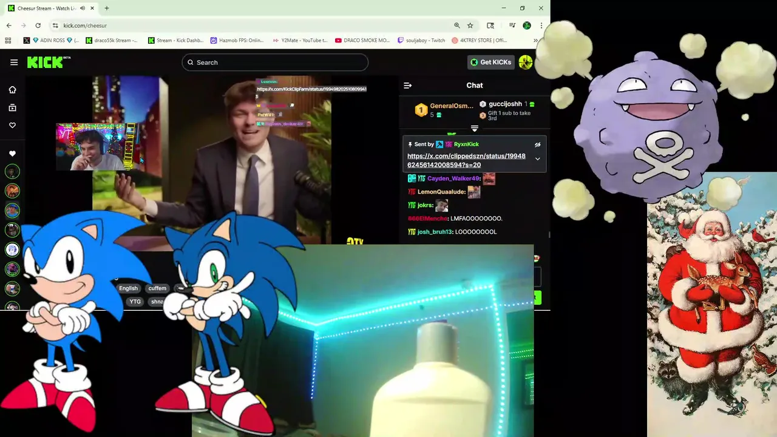The width and height of the screenshot is (777, 437).
Task: Open fifth followed channel avatar in sidebar
Action: (12, 249)
